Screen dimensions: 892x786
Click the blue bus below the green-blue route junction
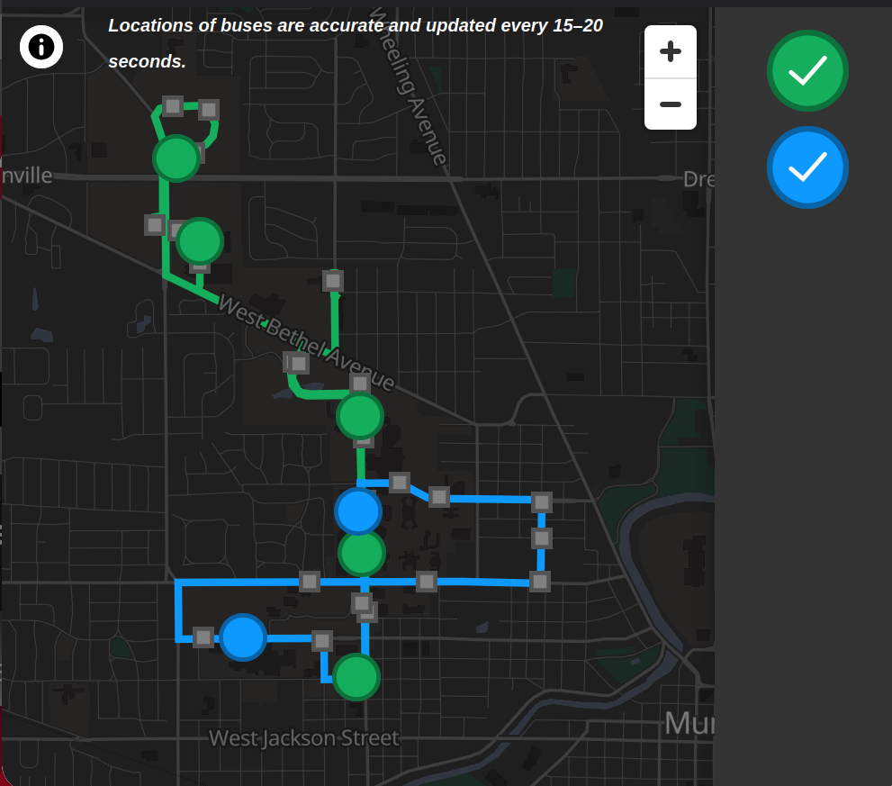coord(358,511)
